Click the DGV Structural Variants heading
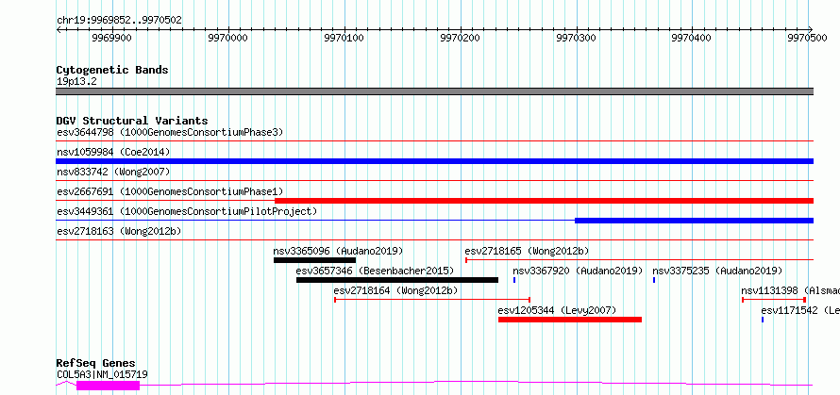This screenshot has width=840, height=395. pyautogui.click(x=132, y=121)
